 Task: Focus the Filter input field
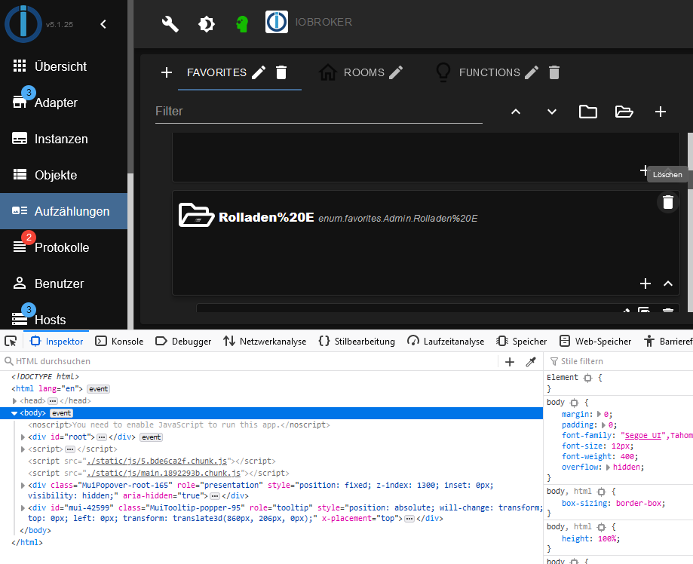coord(319,112)
